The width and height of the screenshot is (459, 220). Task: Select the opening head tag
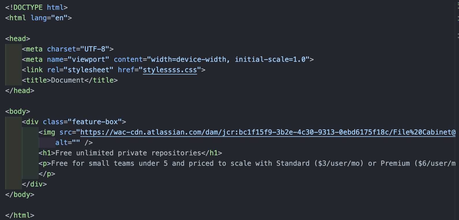click(18, 39)
